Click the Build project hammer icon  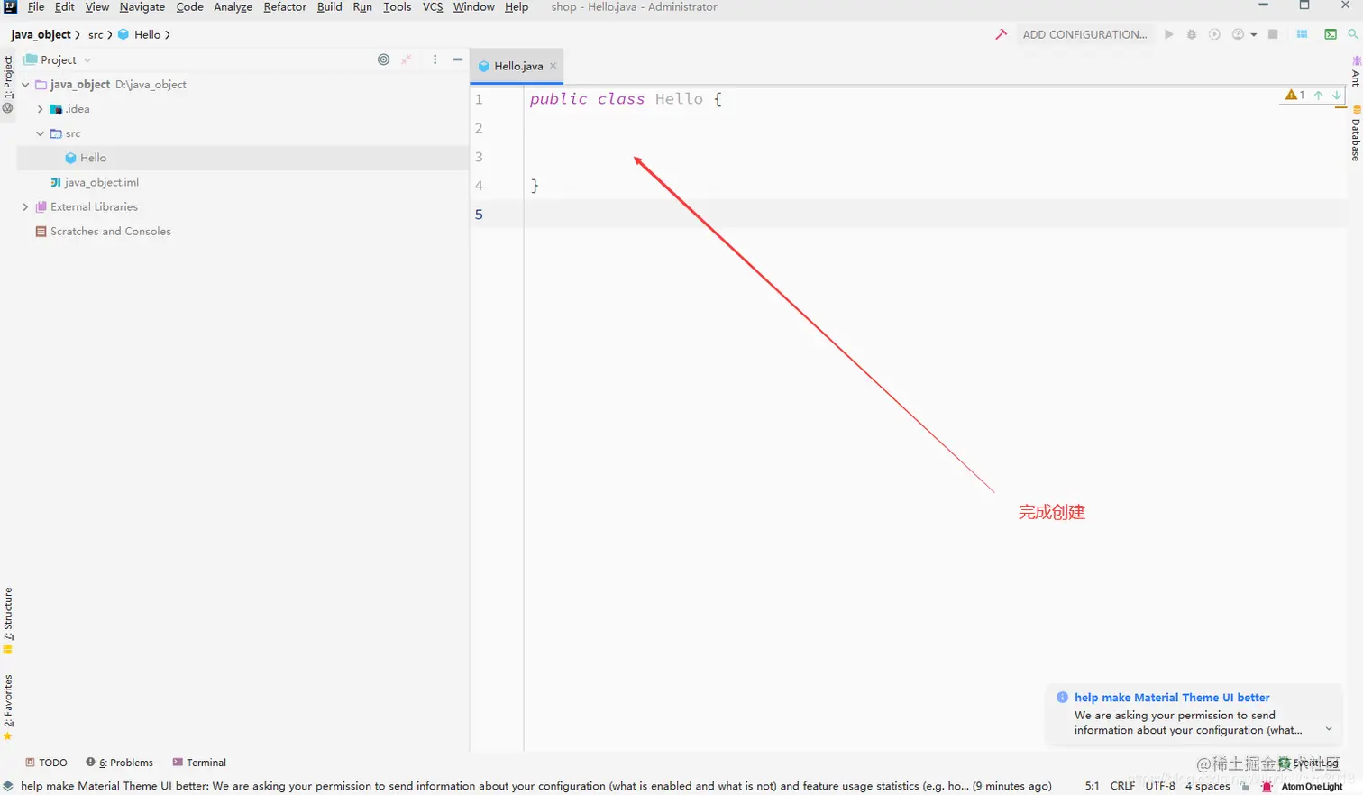(x=1001, y=34)
